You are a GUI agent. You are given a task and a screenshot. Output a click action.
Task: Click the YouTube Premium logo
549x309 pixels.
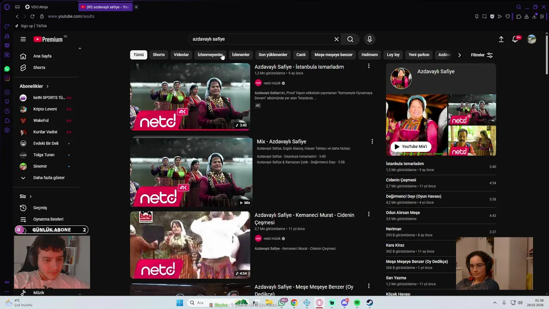[48, 39]
